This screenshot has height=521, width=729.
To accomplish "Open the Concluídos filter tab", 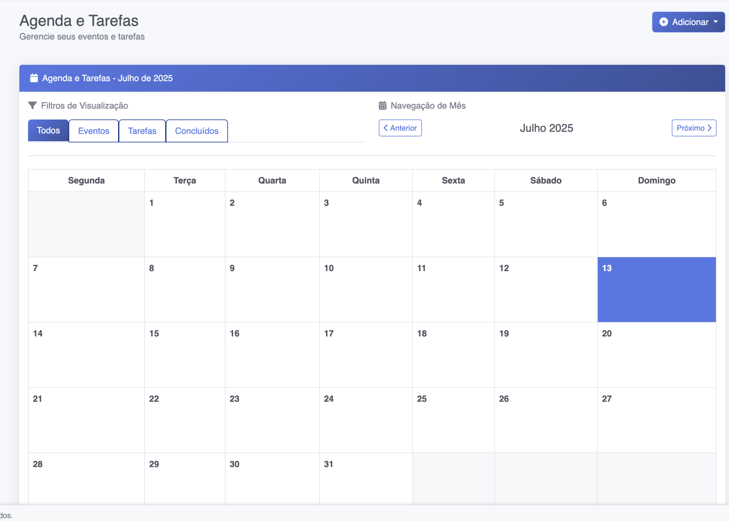I will click(197, 131).
